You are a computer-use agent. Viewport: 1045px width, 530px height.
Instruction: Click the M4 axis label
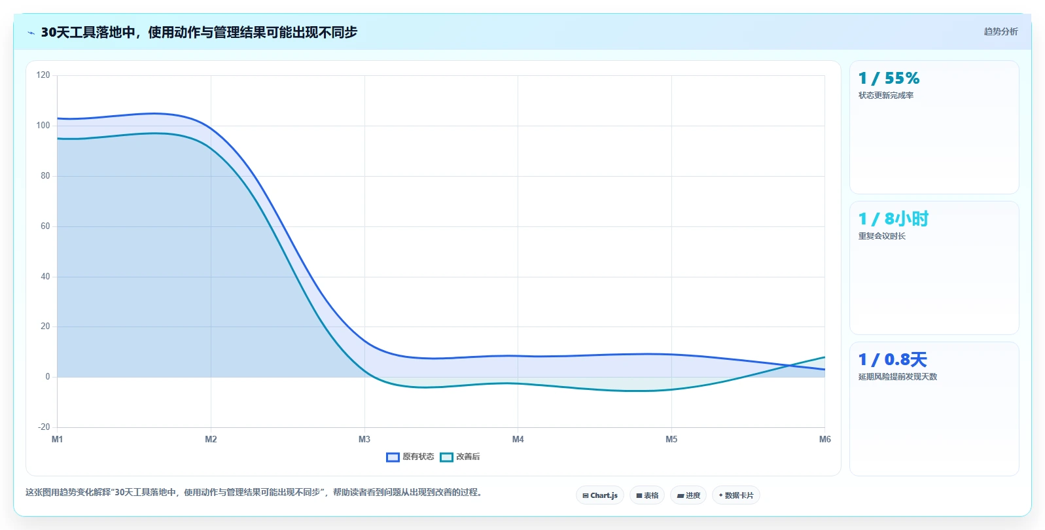tap(518, 439)
